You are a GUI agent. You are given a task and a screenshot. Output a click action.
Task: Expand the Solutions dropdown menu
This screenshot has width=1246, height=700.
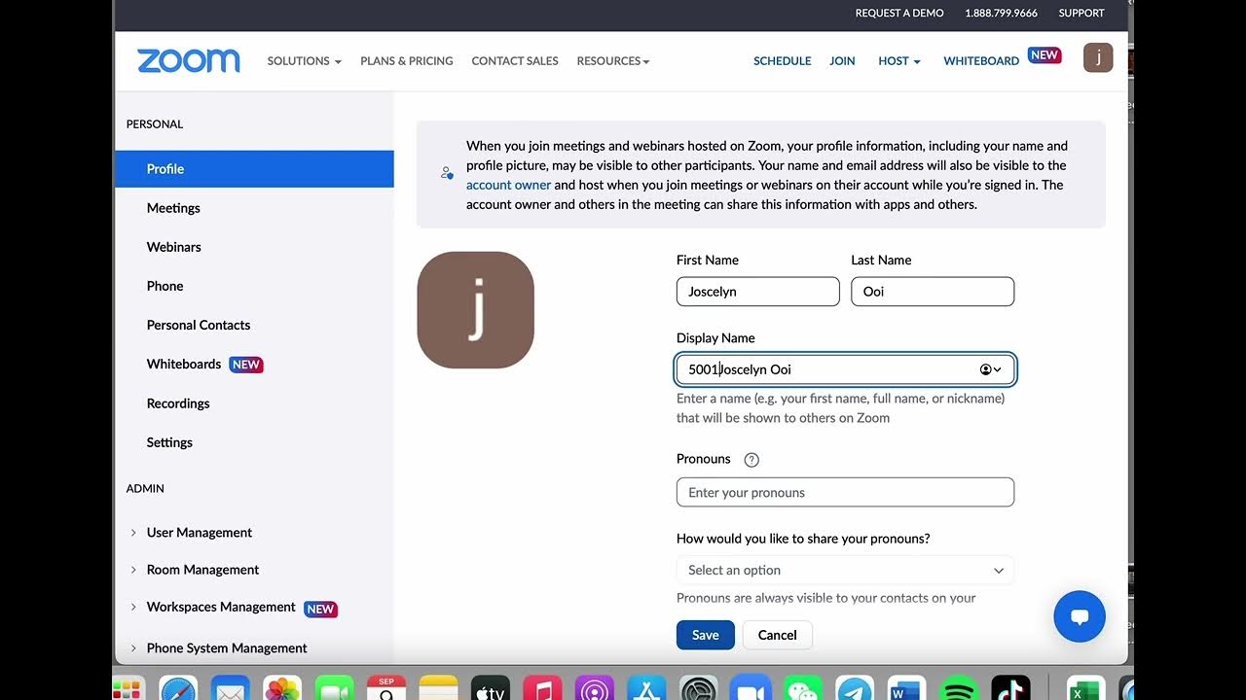[304, 60]
